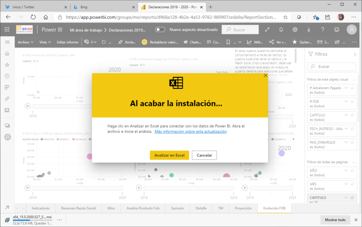The image size is (362, 227).
Task: Click Mostrar todo in downloads bar
Action: (335, 220)
